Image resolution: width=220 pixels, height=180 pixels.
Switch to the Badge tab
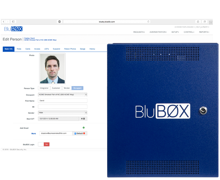[82, 49]
